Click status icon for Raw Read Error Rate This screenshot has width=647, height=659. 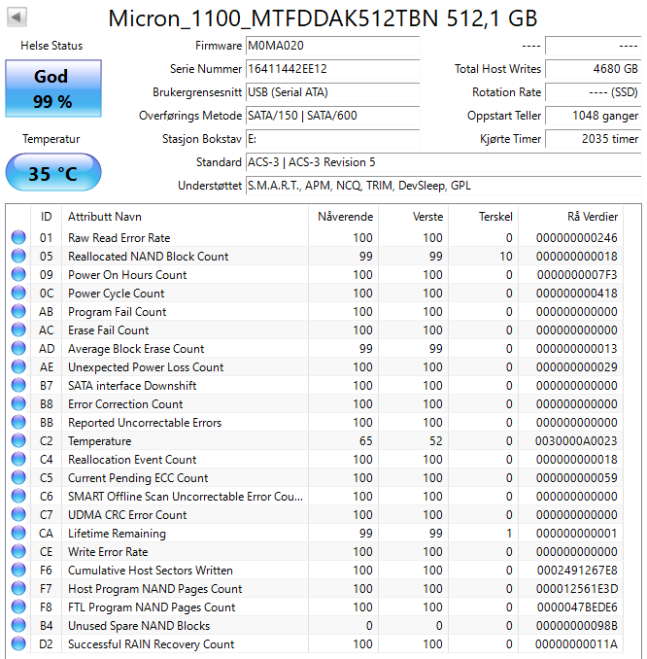[x=18, y=238]
